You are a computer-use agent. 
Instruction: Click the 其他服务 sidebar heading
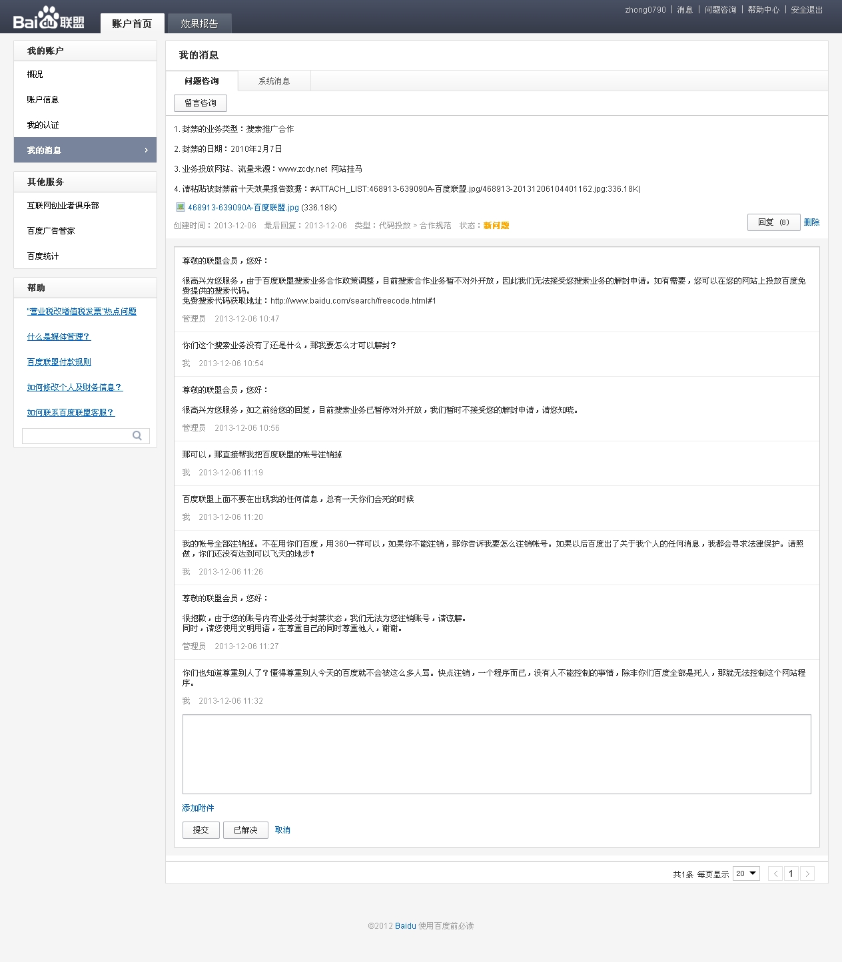pyautogui.click(x=45, y=182)
